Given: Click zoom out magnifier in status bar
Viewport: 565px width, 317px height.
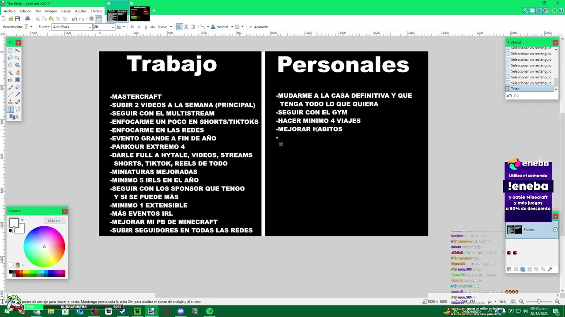Looking at the screenshot, I should [521, 302].
